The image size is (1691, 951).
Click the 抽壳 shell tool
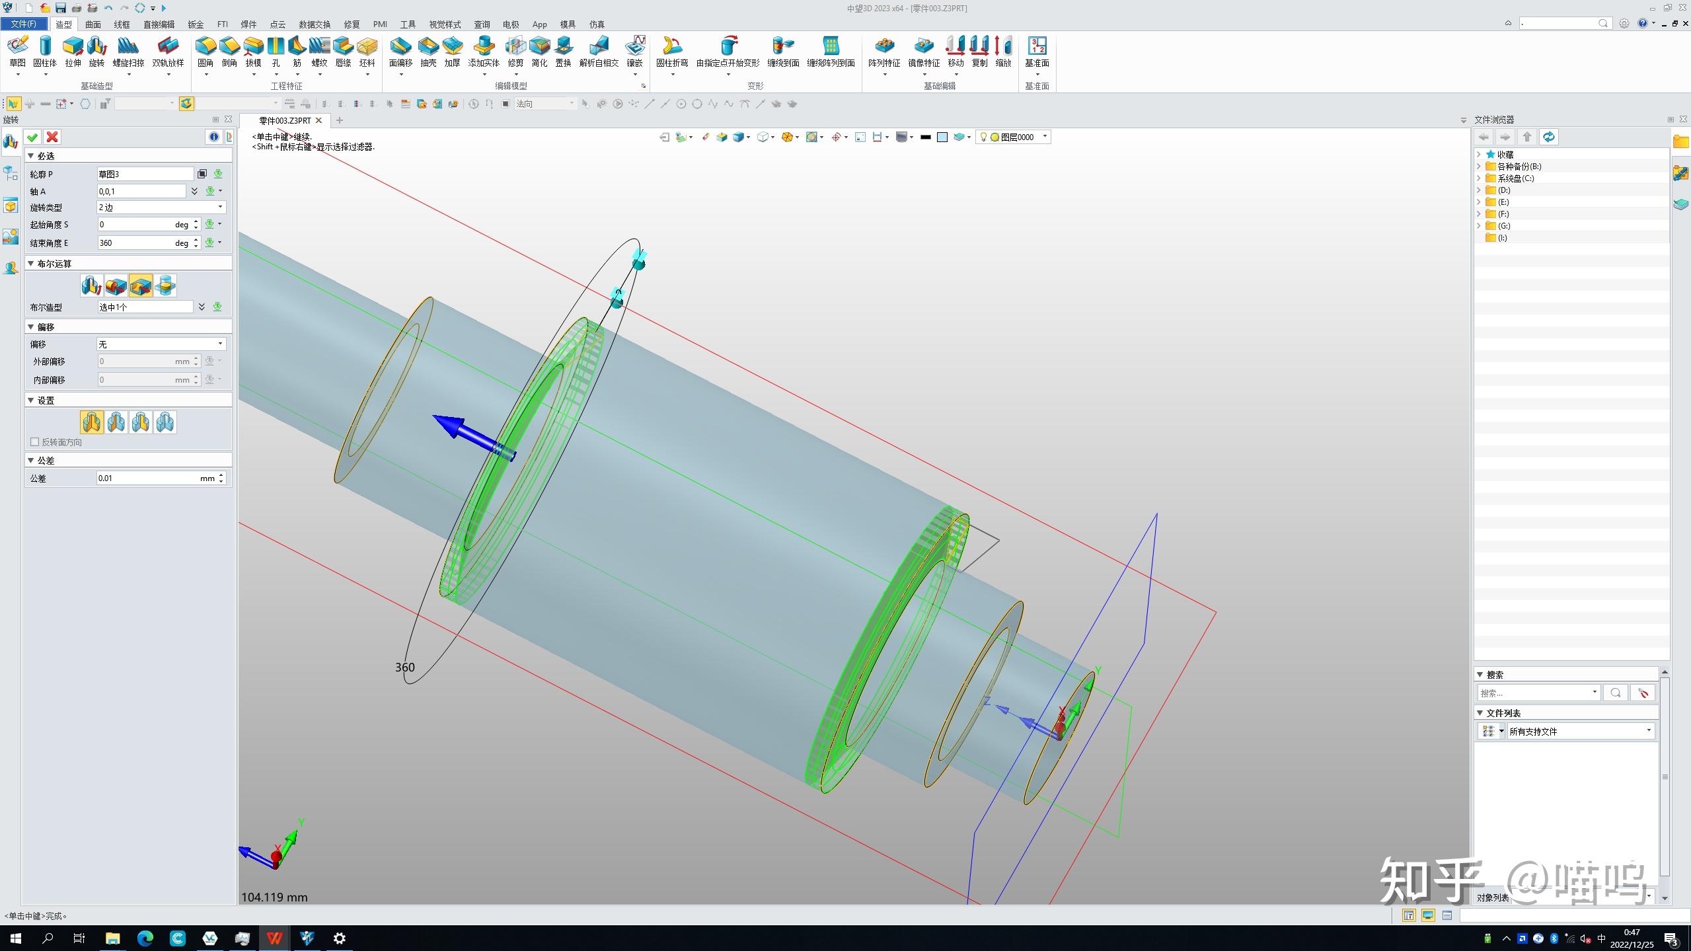(428, 52)
